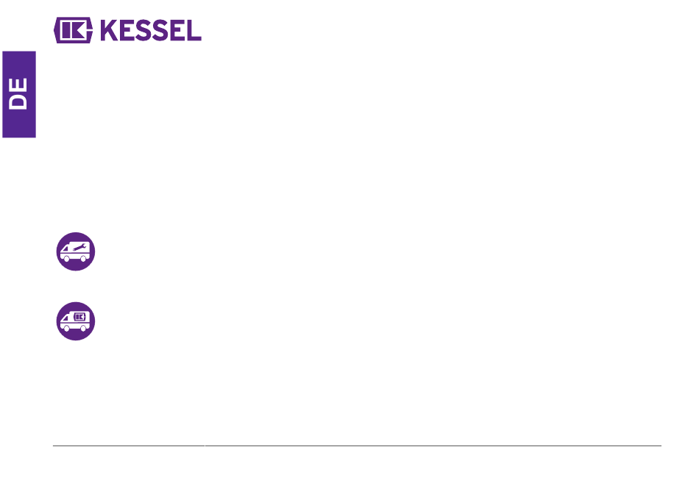Click the rear wheel of Kessel-logo van
Screen dimensions: 699x483
click(x=83, y=329)
